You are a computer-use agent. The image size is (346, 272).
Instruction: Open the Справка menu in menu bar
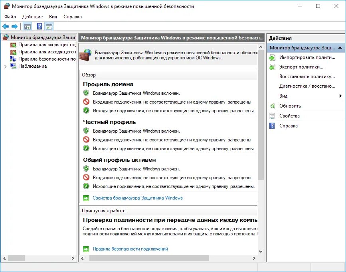[73, 17]
